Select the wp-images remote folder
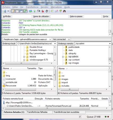The height and width of the screenshot is (120, 113). (74, 63)
